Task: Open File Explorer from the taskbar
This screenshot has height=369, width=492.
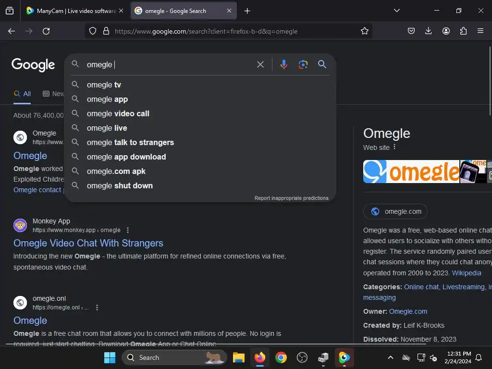Action: click(238, 357)
